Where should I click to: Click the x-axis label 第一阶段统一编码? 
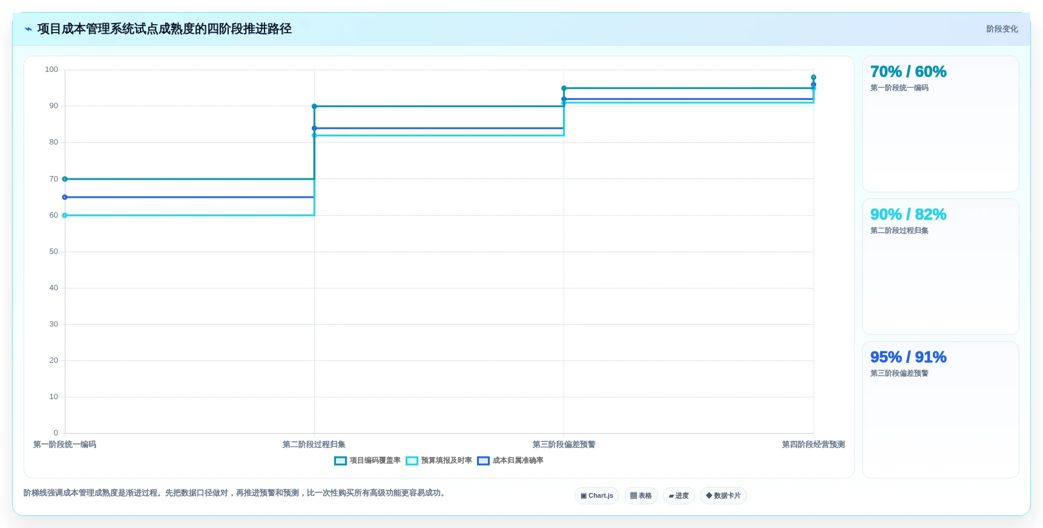(x=65, y=445)
